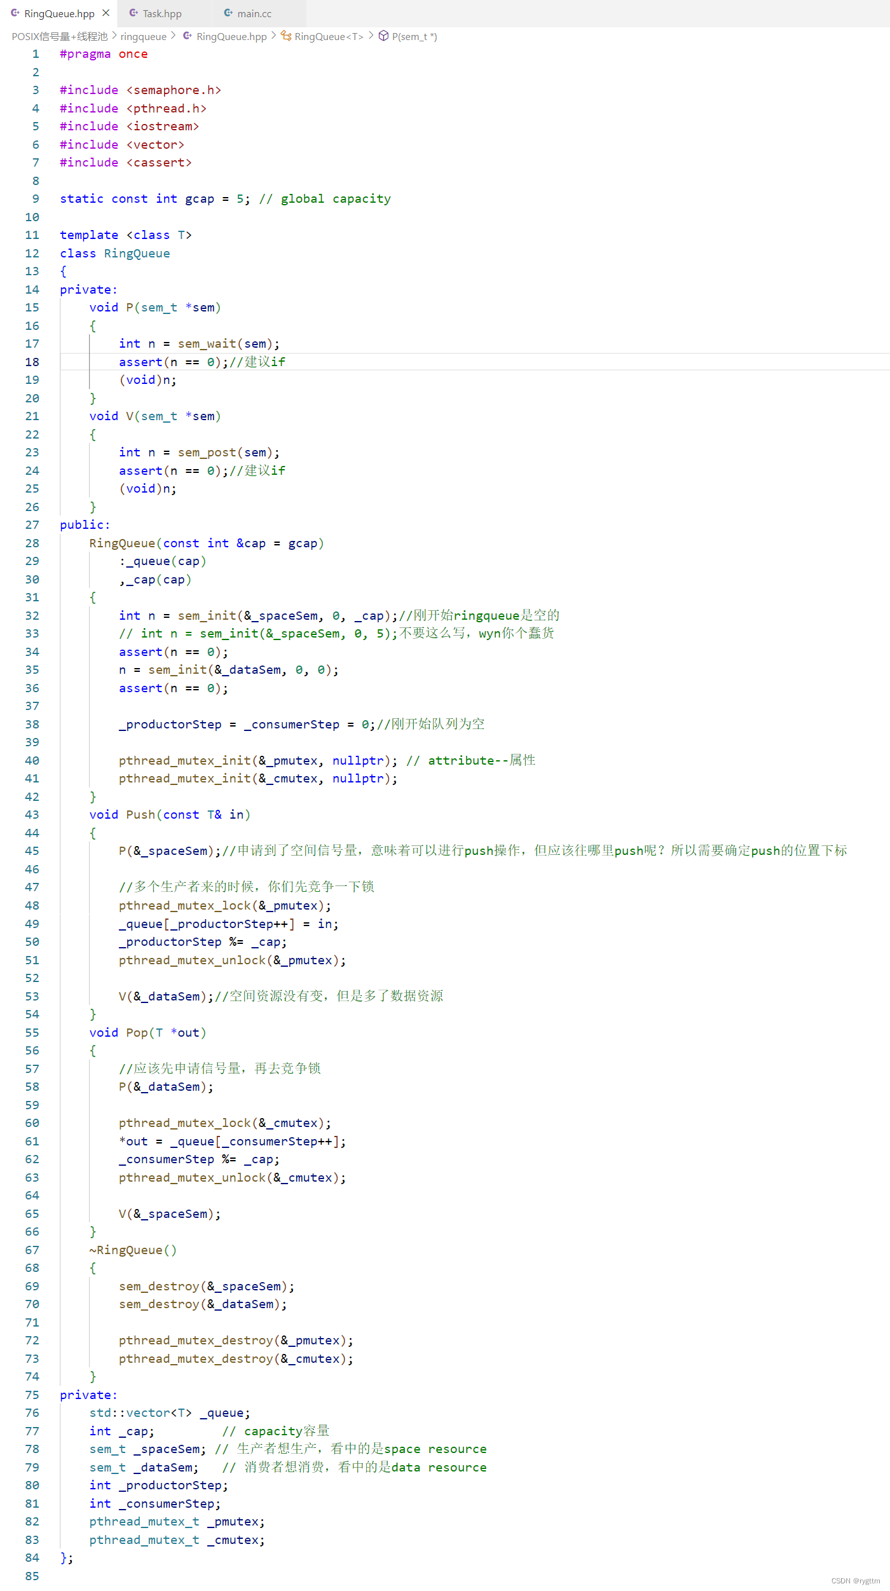Viewport: 890px width, 1591px height.
Task: Select RingQueue<T> class breadcrumb
Action: pos(329,36)
